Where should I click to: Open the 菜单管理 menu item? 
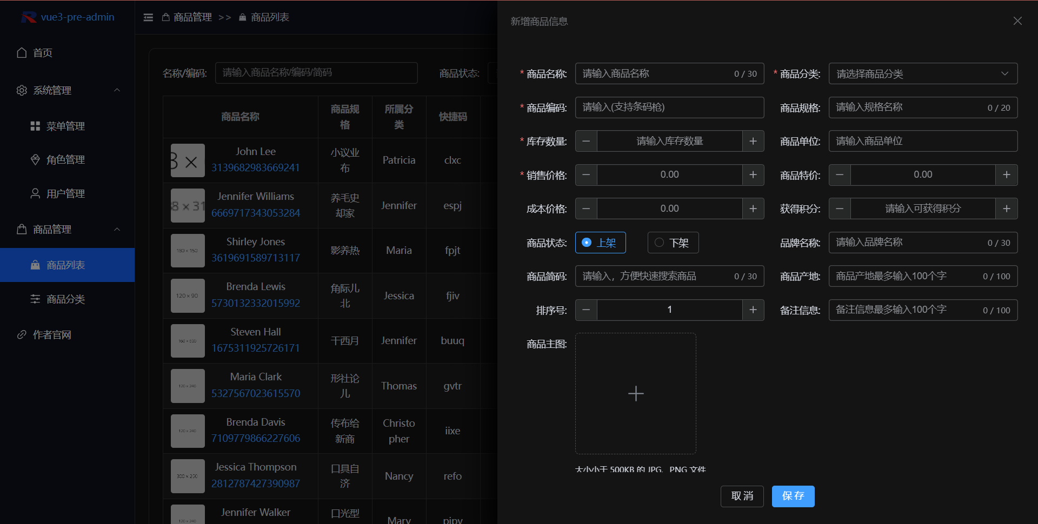coord(67,126)
